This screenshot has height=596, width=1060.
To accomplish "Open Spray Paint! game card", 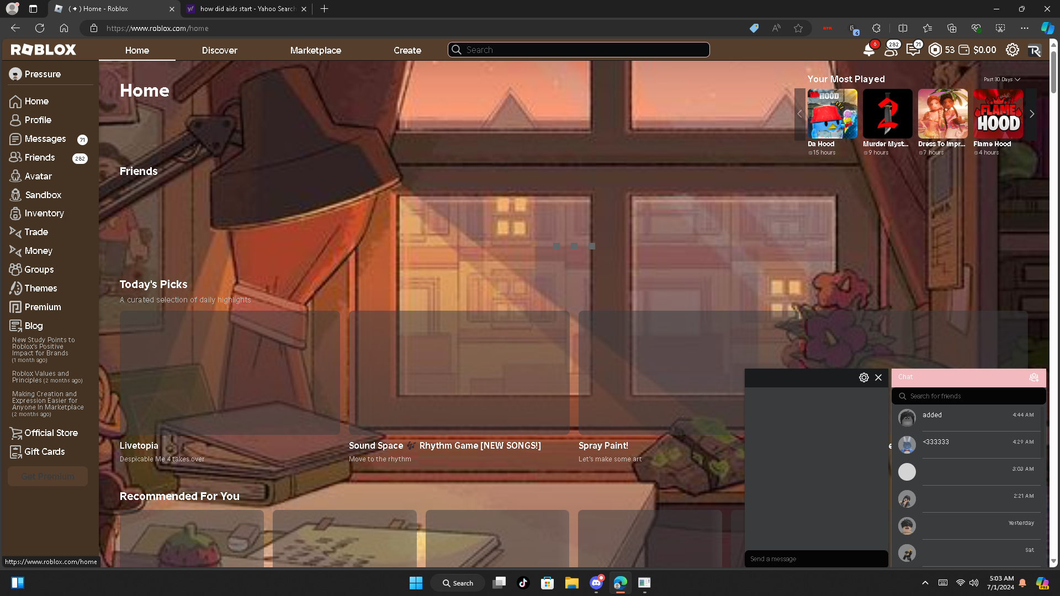I will 661,387.
